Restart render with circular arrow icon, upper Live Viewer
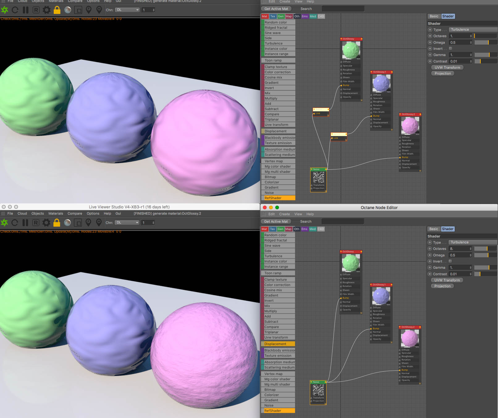The width and height of the screenshot is (498, 418). (x=15, y=10)
